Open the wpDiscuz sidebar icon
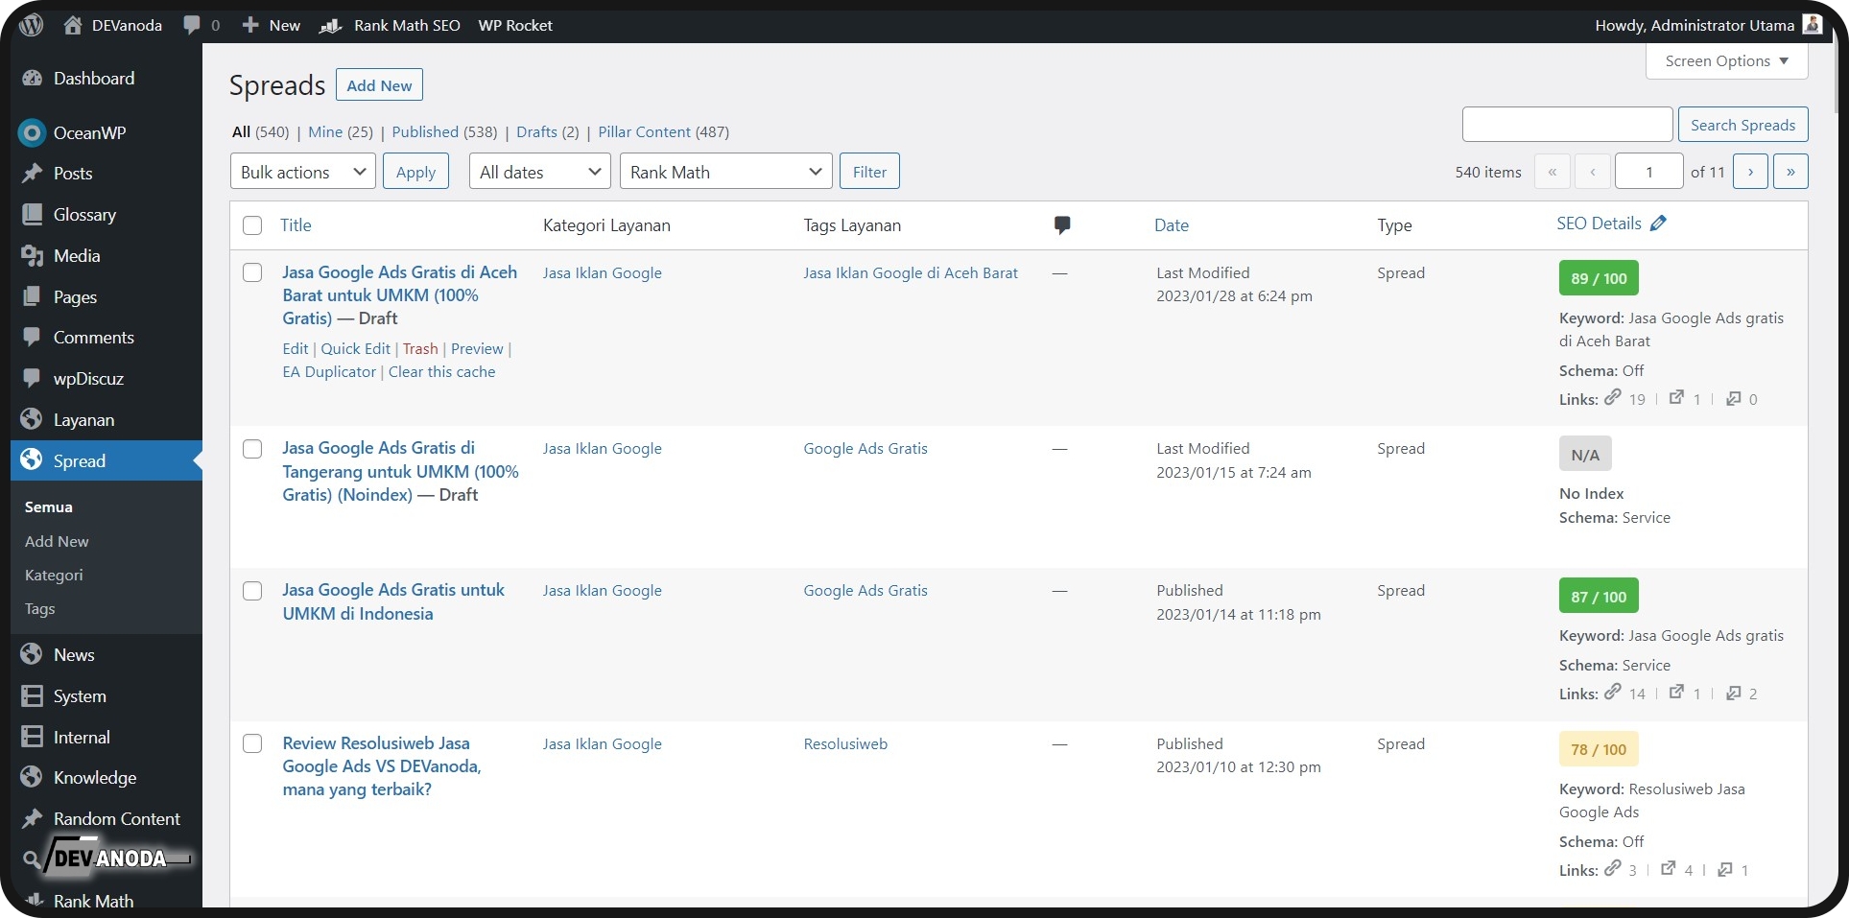The height and width of the screenshot is (918, 1849). click(x=32, y=379)
